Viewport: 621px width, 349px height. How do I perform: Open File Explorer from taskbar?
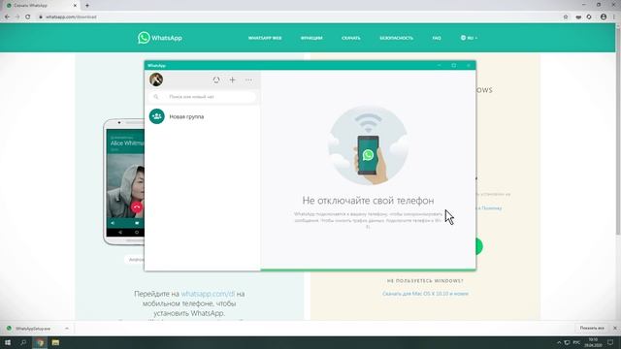(x=55, y=342)
